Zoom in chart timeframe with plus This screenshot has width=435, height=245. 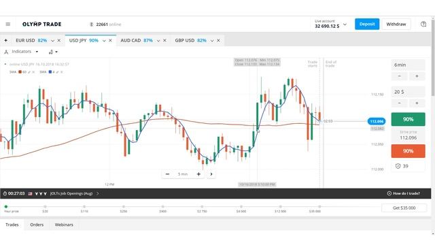tap(198, 174)
